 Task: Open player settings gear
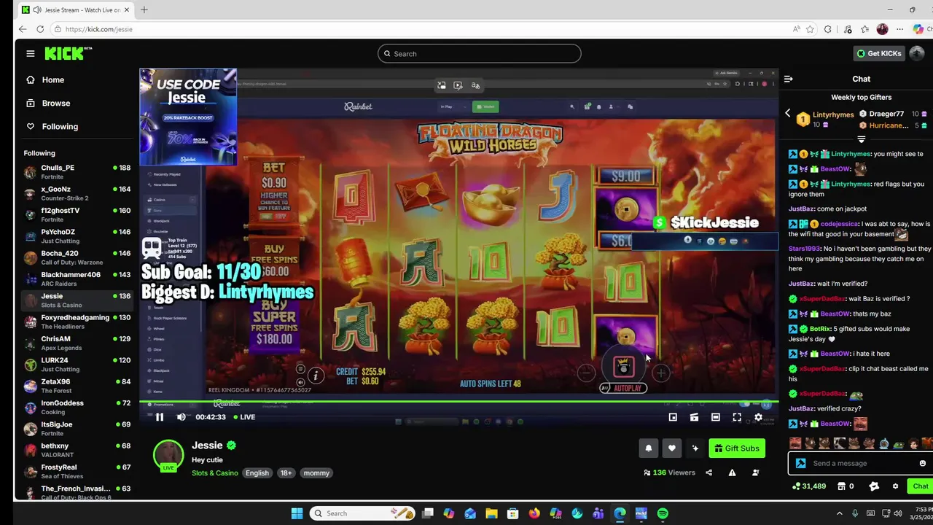[x=758, y=417]
